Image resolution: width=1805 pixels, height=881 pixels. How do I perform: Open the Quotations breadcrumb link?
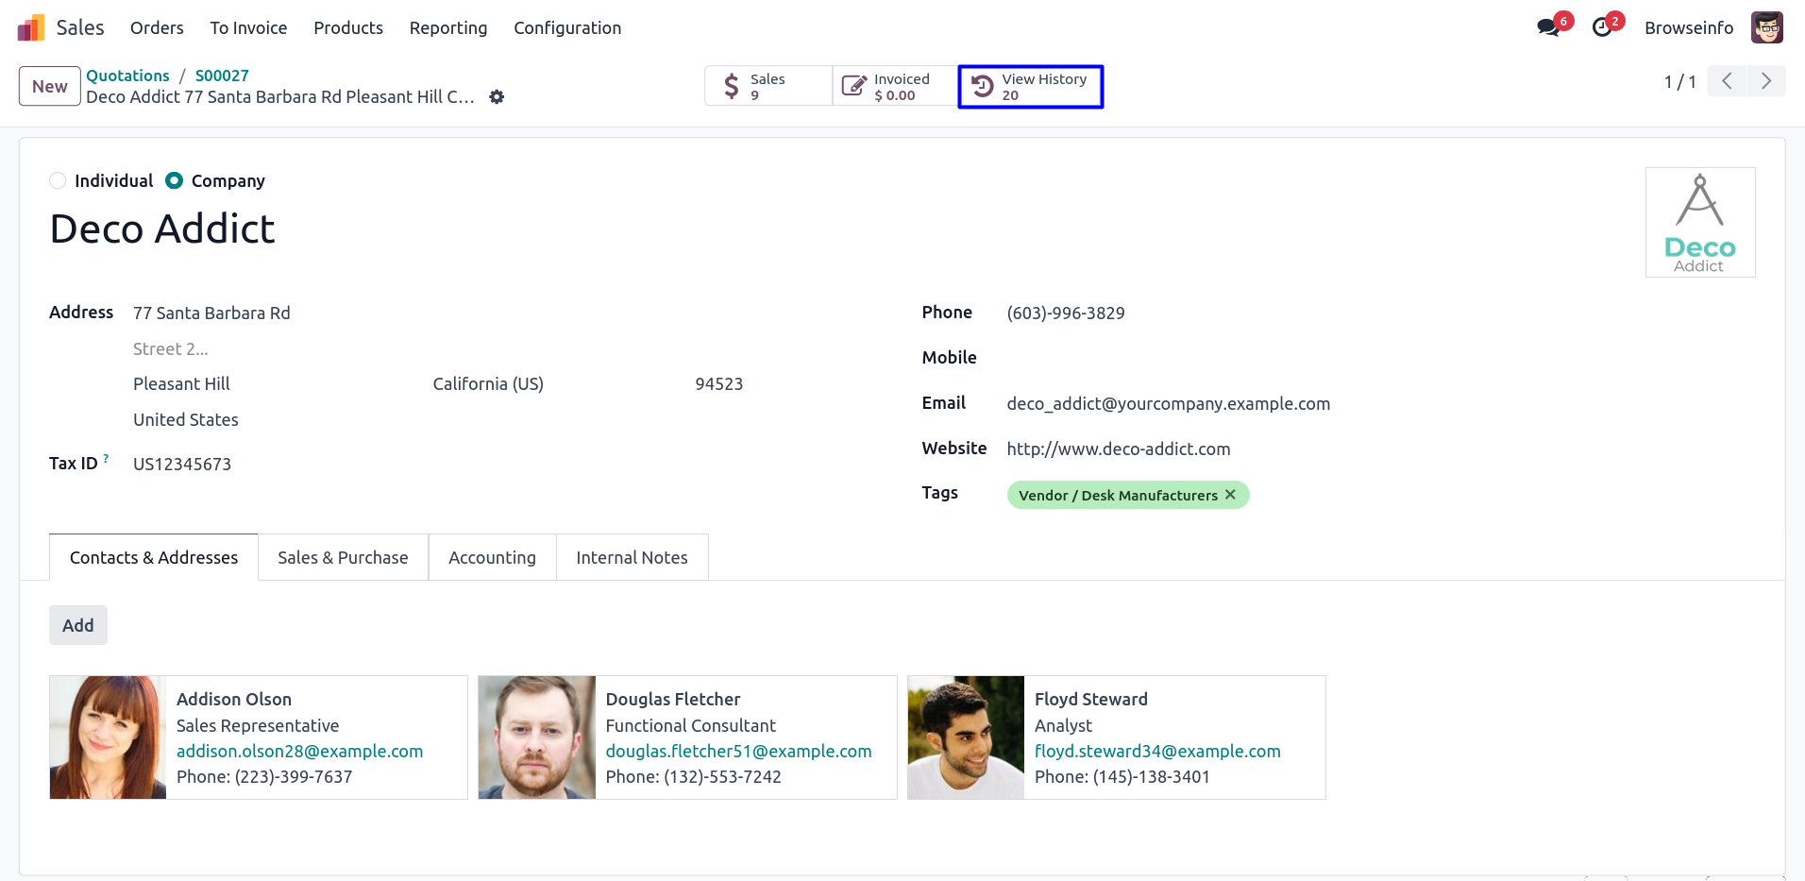[x=127, y=76]
